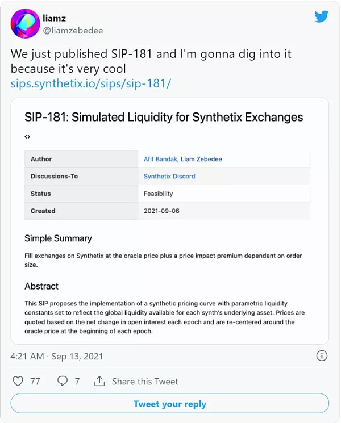Click the SIP-181 Simulated Liquidity heading
The height and width of the screenshot is (423, 341).
(164, 117)
